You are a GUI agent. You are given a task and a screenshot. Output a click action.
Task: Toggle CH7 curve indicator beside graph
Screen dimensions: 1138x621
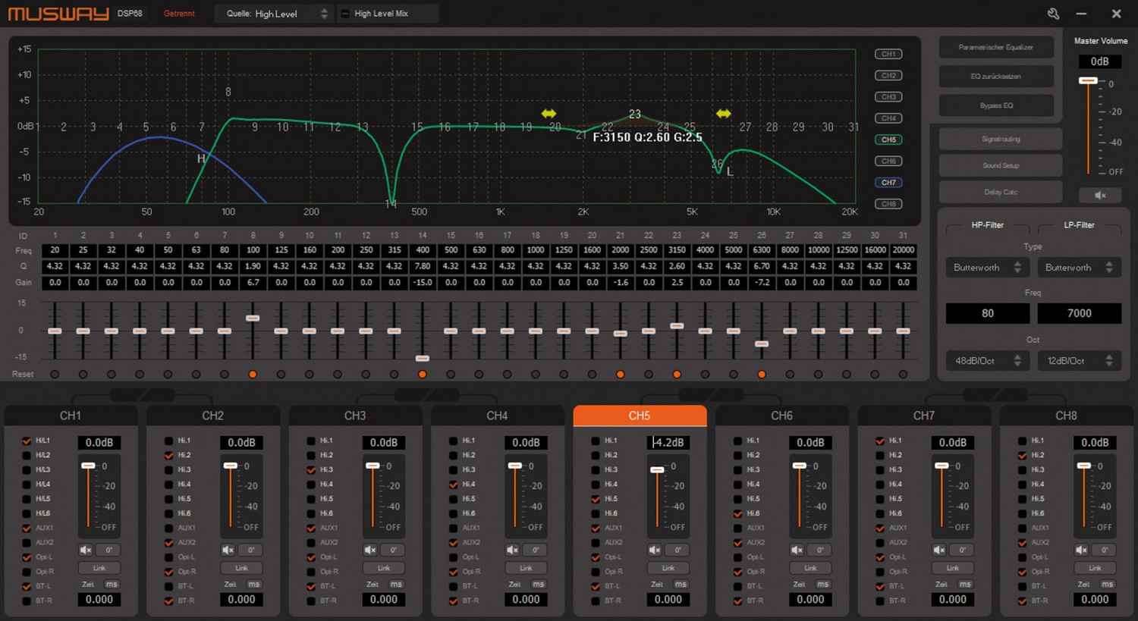[888, 182]
